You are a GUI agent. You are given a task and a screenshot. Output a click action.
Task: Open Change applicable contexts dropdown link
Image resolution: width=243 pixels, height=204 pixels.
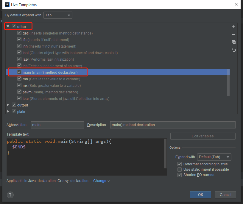tap(101, 181)
